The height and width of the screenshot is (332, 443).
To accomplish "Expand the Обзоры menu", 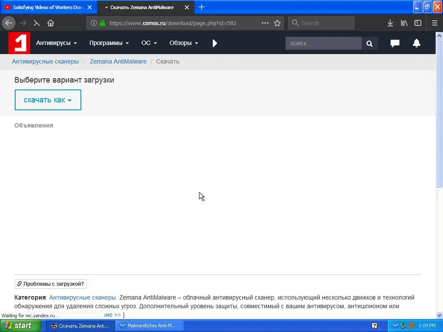I will click(x=183, y=43).
